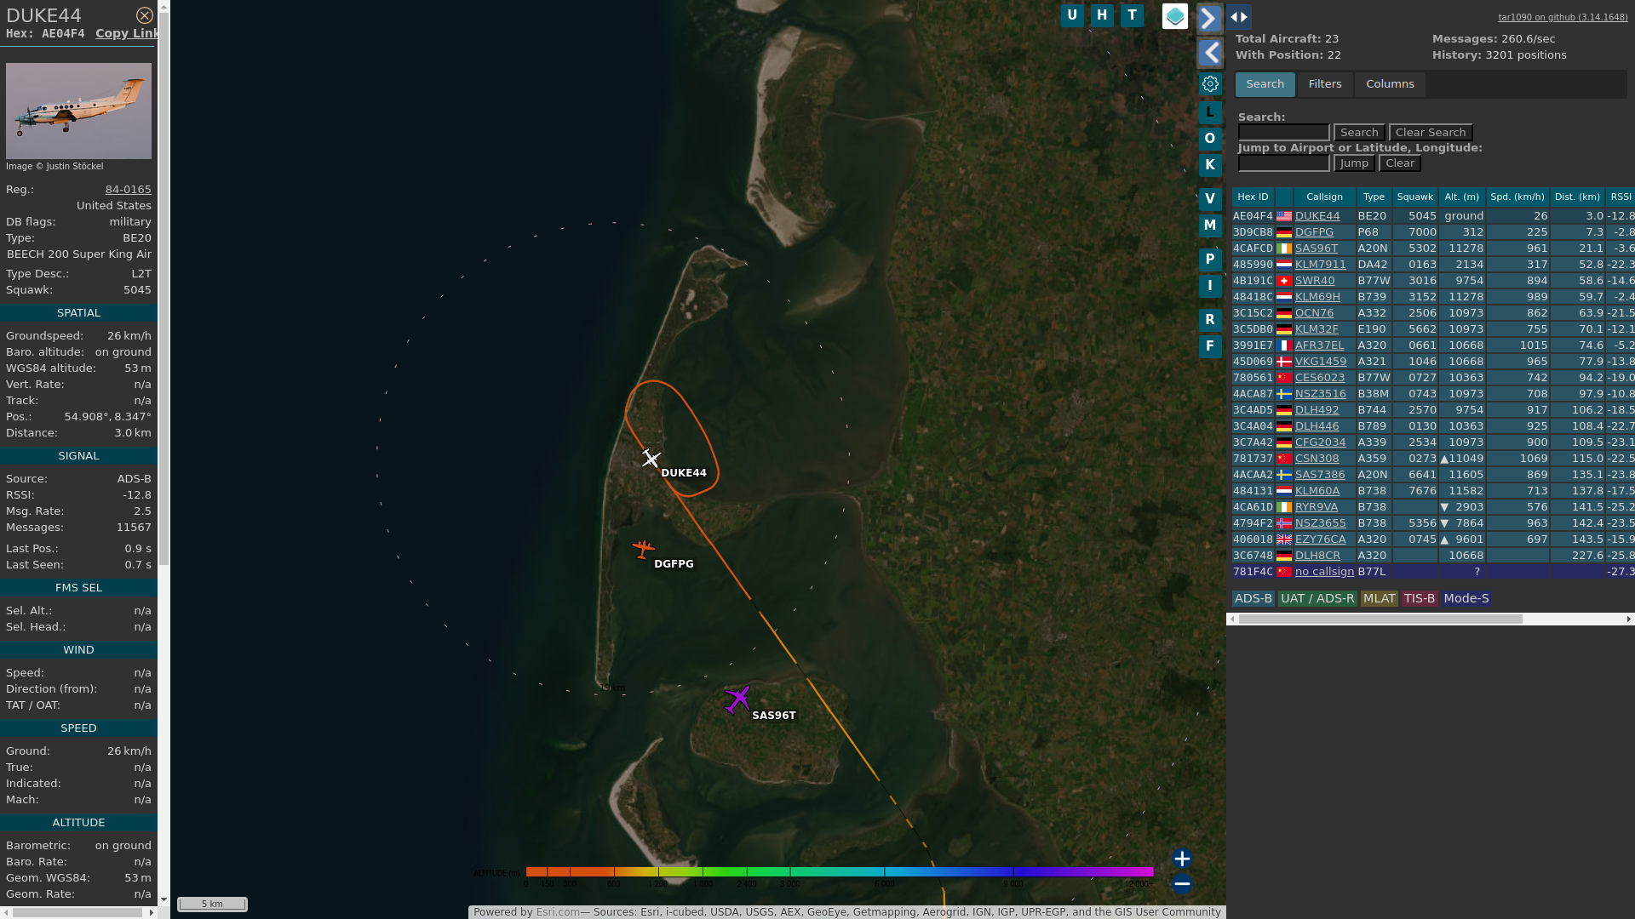Click the Jump to Airport input field

click(x=1283, y=163)
